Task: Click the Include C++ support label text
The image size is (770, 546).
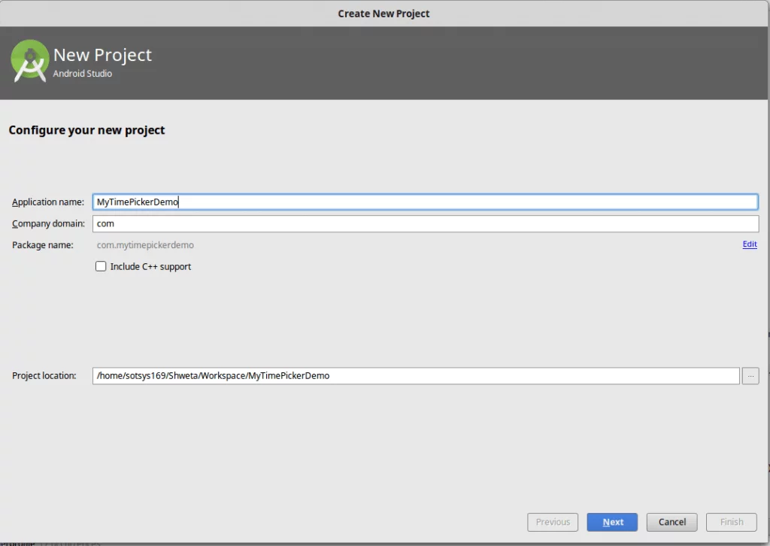Action: tap(150, 266)
